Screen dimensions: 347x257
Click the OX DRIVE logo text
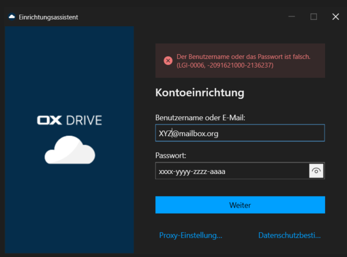coord(69,120)
